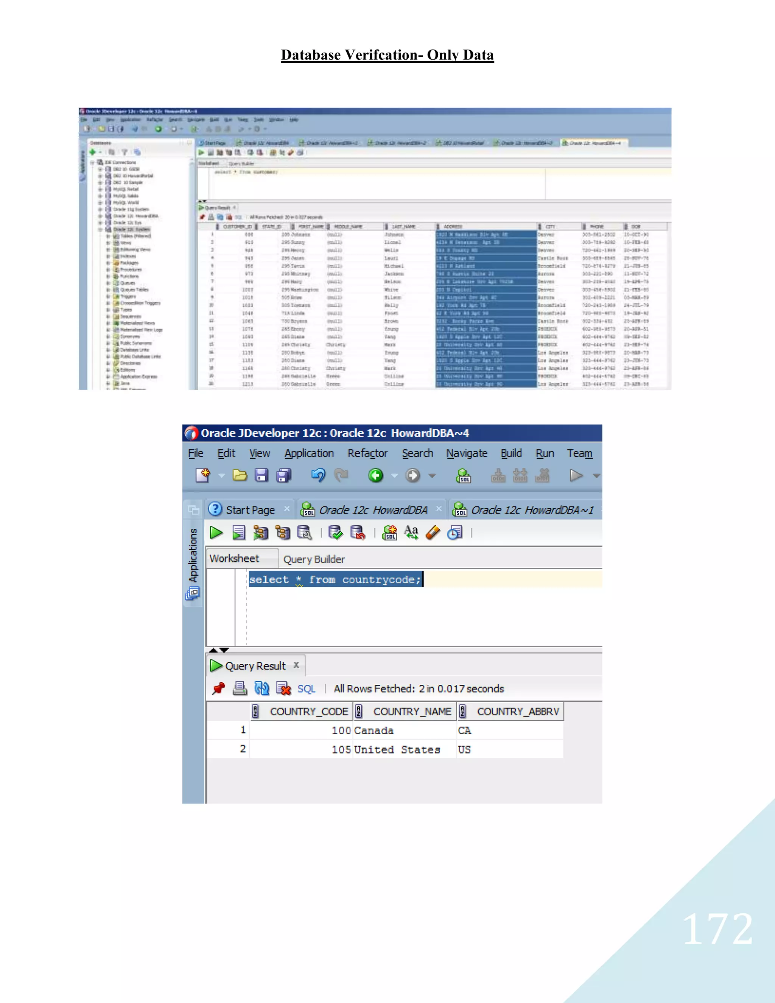Open the vertical Applications side tab

(193, 555)
